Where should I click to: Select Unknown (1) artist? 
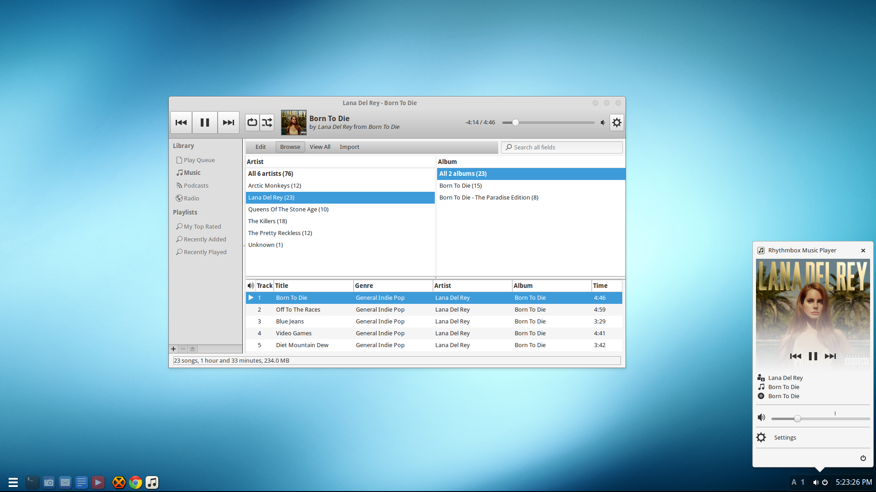click(x=340, y=245)
